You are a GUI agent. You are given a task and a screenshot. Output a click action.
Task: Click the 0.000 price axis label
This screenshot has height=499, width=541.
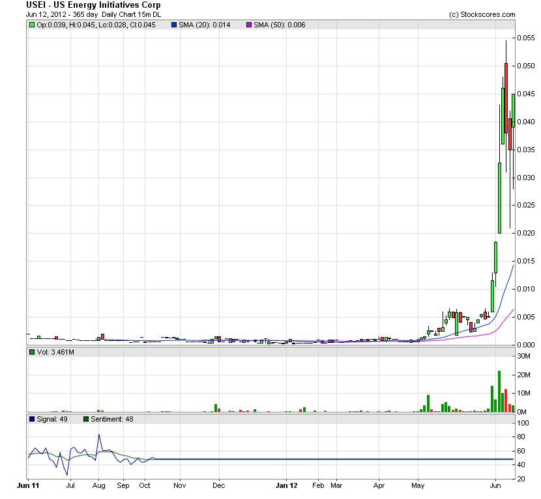[x=526, y=345]
